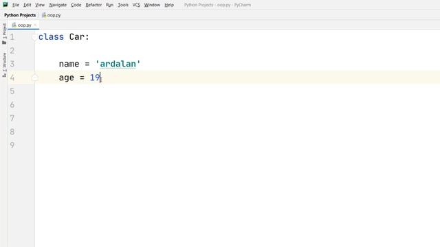Open the Project tool window
Screen dimensions: 440x247
pyautogui.click(x=4, y=34)
